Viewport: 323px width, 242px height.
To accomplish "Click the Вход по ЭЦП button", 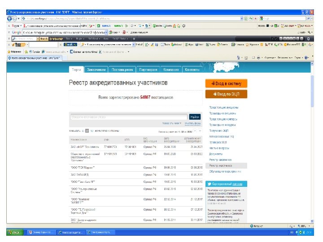I will point(226,94).
